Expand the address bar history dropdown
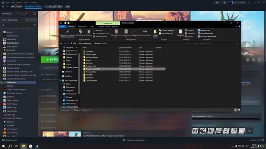Viewport: 266px width, 149px height. pos(187,43)
